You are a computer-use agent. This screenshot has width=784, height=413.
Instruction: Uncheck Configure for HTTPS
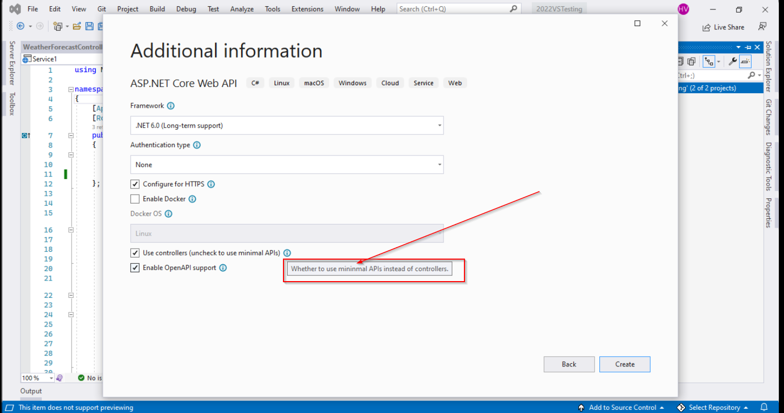click(x=135, y=184)
